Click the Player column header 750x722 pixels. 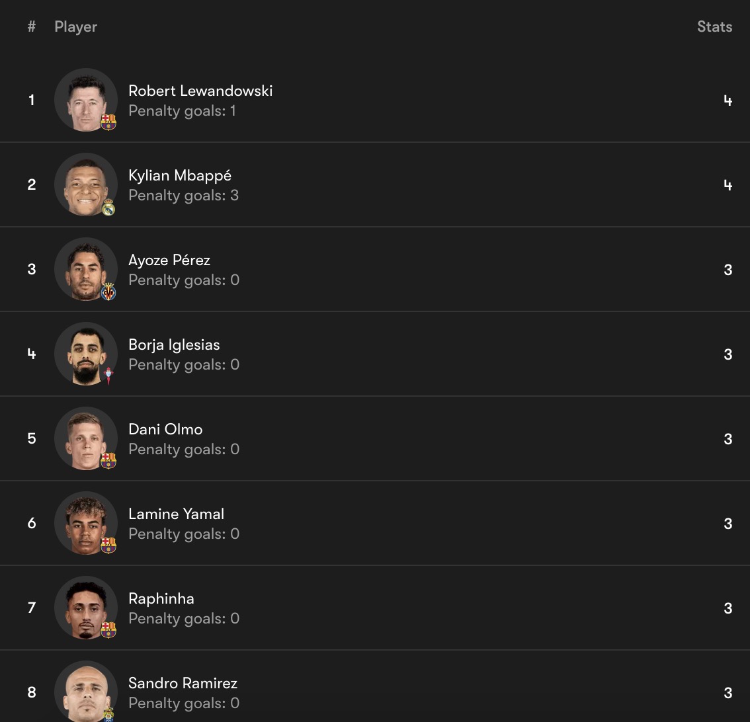point(75,27)
